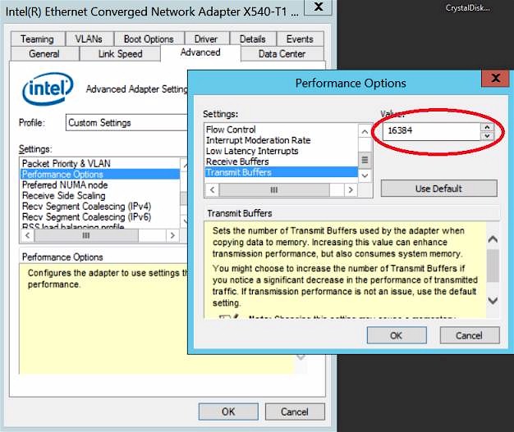The image size is (514, 432).
Task: Click down arrow of Performance settings list scrollbar
Action: (x=365, y=175)
